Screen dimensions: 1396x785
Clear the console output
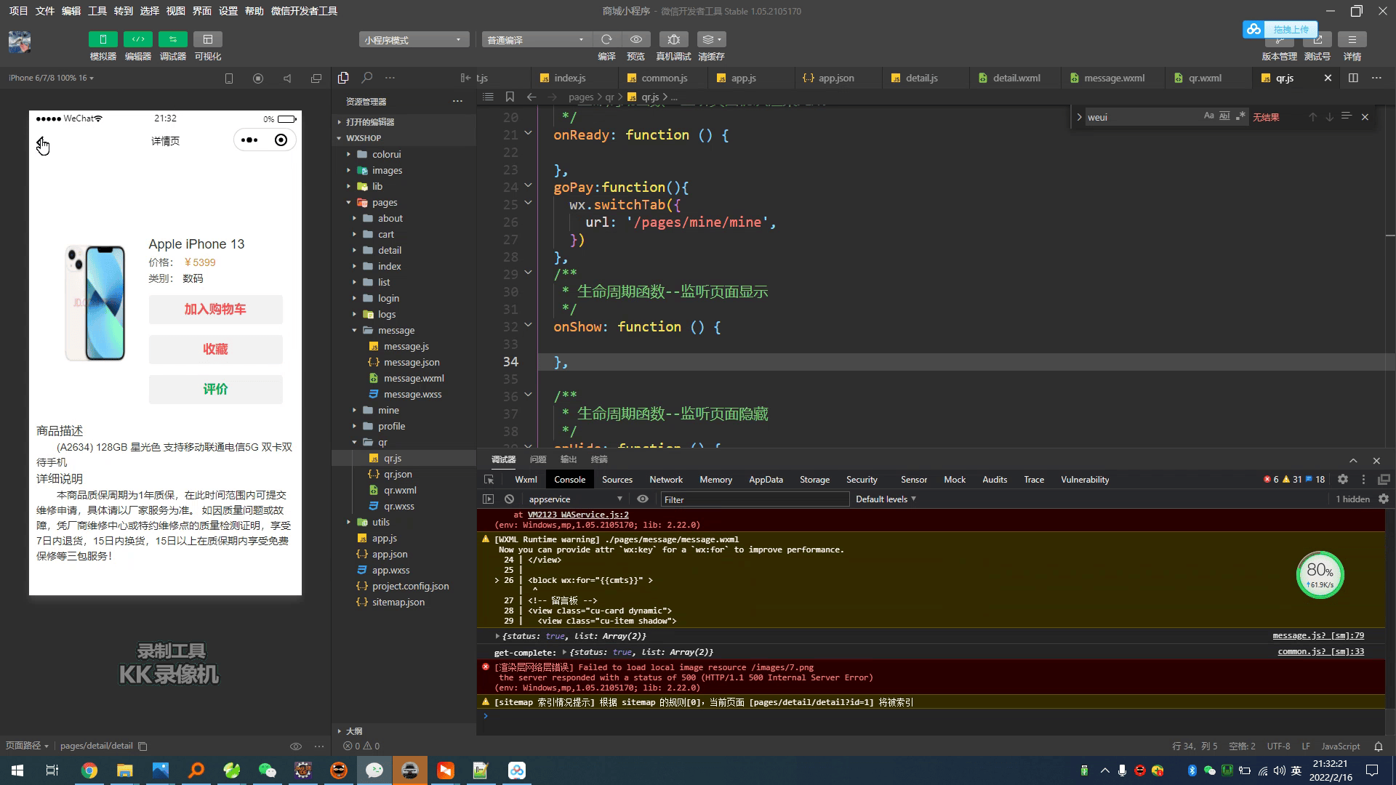coord(509,499)
